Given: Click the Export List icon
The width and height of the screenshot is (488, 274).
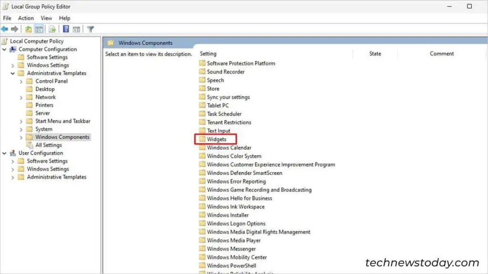Looking at the screenshot, I should click(x=52, y=29).
